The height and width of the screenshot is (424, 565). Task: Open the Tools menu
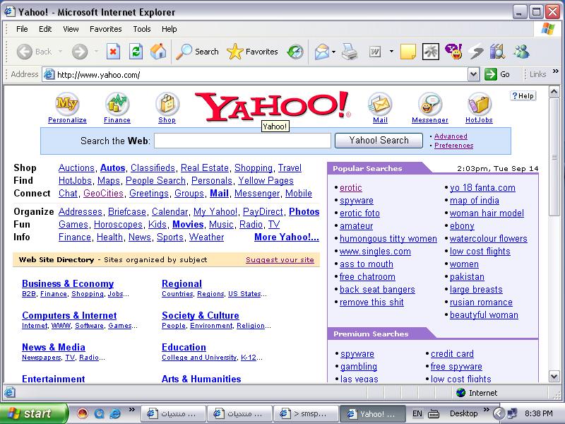142,29
